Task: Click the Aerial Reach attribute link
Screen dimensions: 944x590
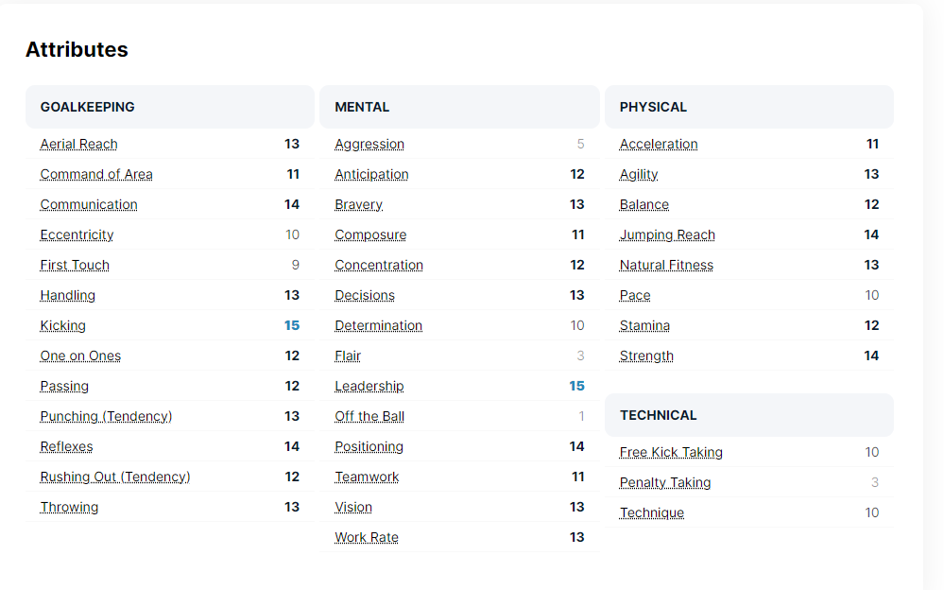Action: tap(78, 144)
